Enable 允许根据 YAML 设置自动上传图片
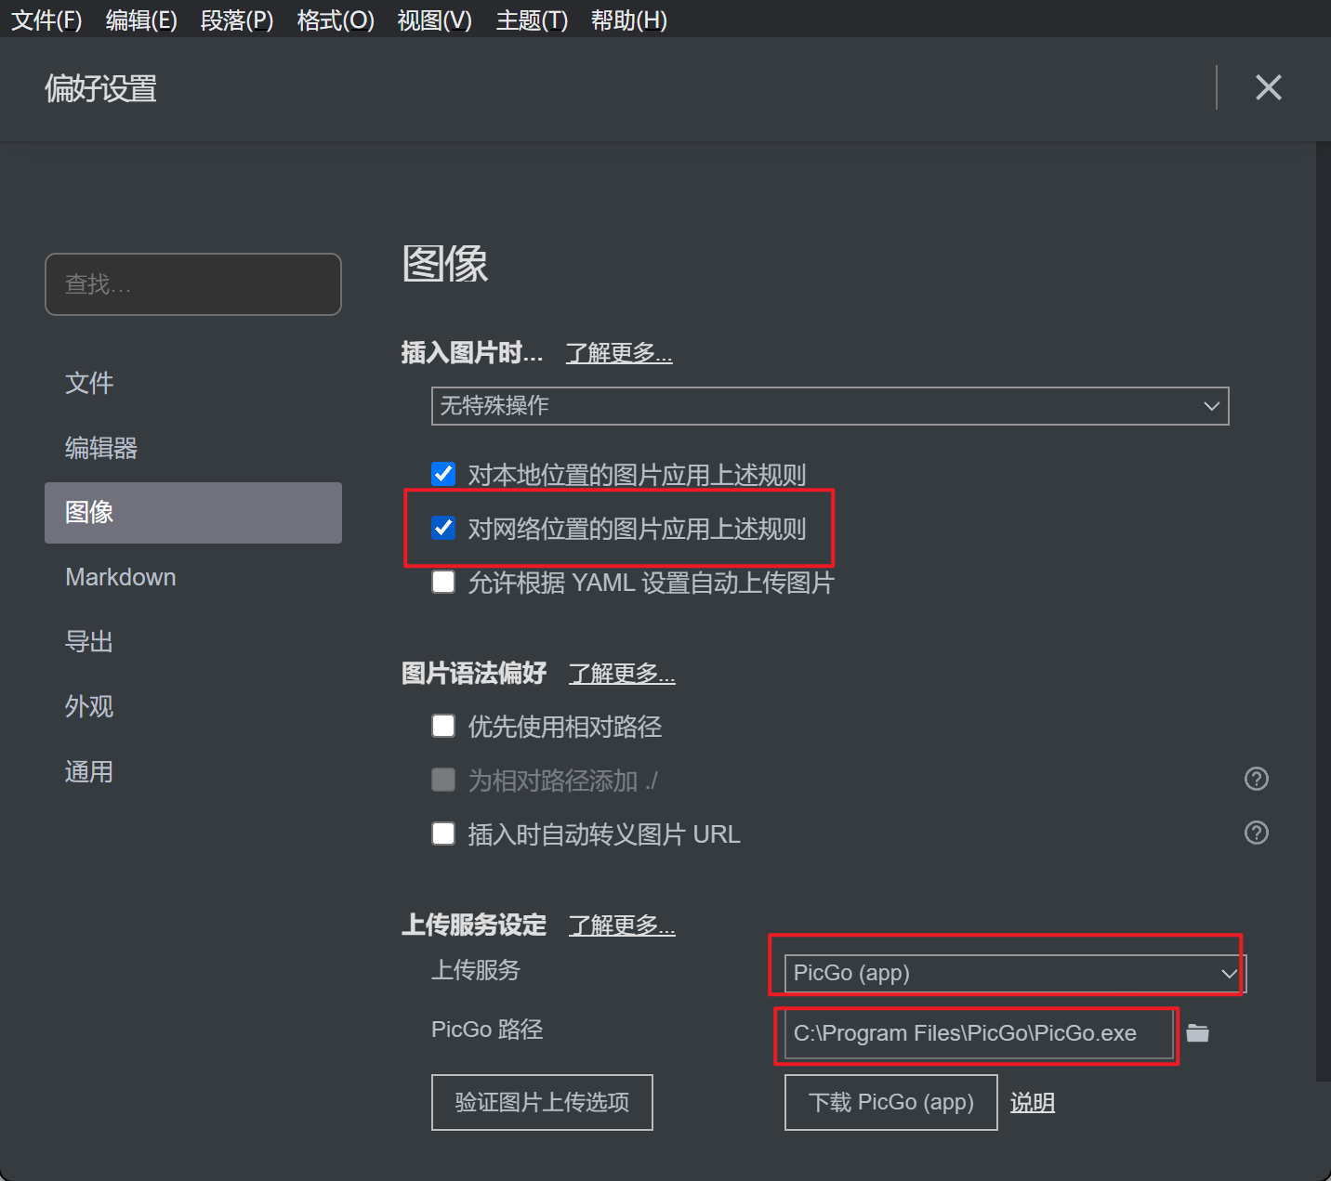This screenshot has height=1181, width=1331. click(443, 582)
